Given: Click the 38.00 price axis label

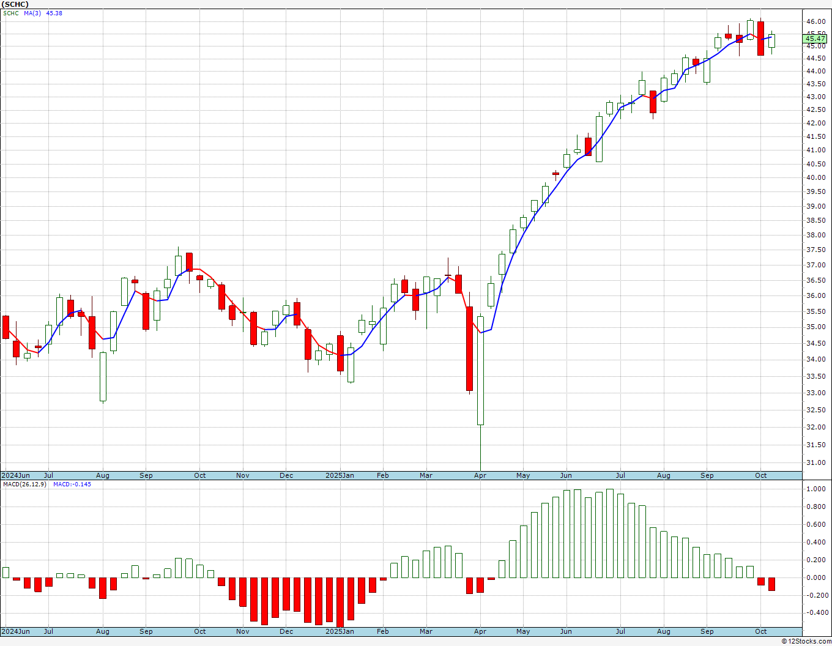Looking at the screenshot, I should pyautogui.click(x=815, y=235).
